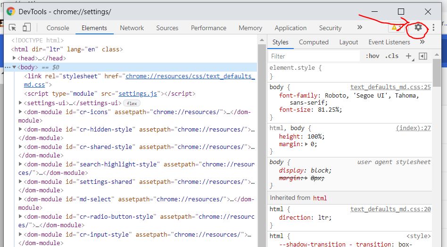
Task: Click the Styles pane scrollbar thumb
Action: pyautogui.click(x=436, y=73)
